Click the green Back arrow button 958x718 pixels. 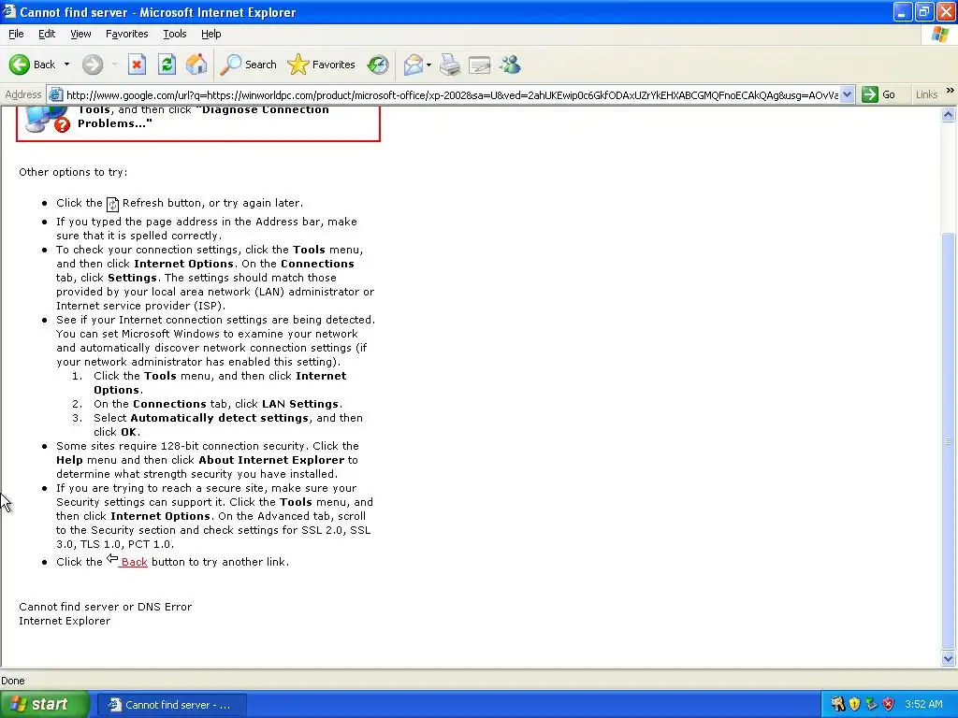coord(20,65)
